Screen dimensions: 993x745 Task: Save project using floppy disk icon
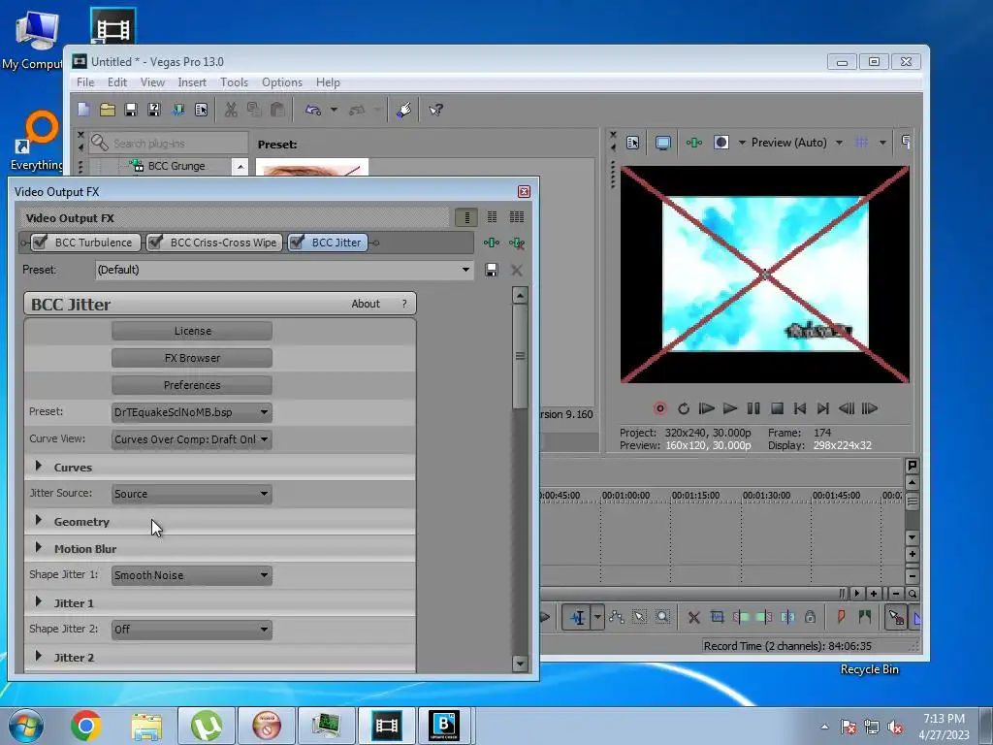click(x=131, y=110)
